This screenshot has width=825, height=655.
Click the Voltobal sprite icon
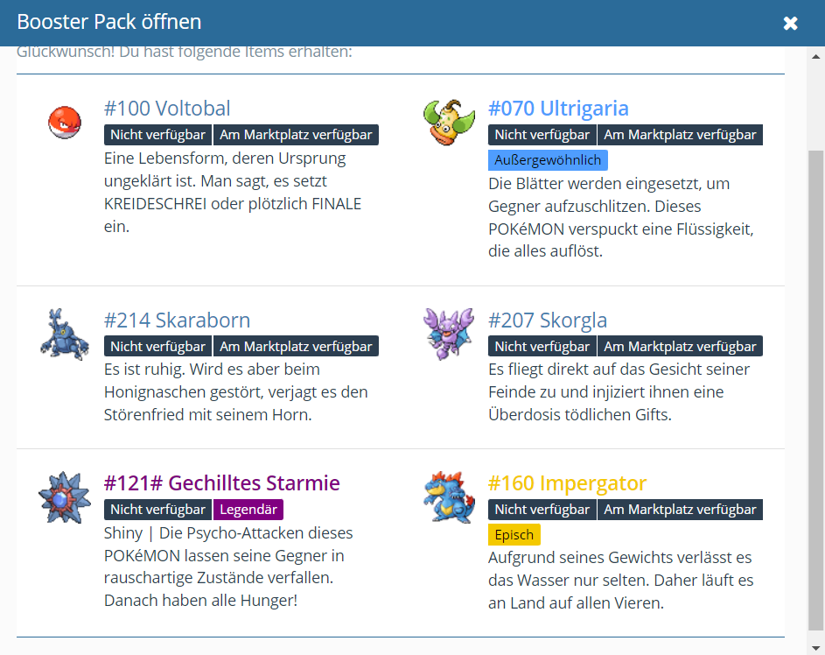64,122
